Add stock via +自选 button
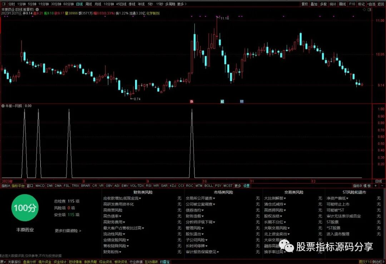 [x=371, y=4]
